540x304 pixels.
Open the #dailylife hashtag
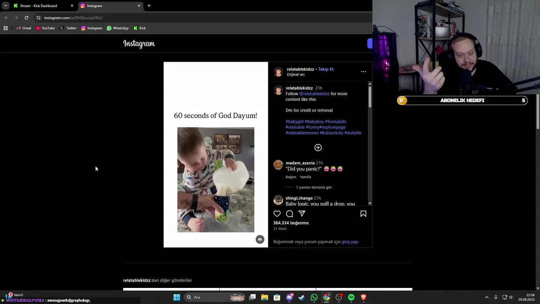[x=353, y=133]
